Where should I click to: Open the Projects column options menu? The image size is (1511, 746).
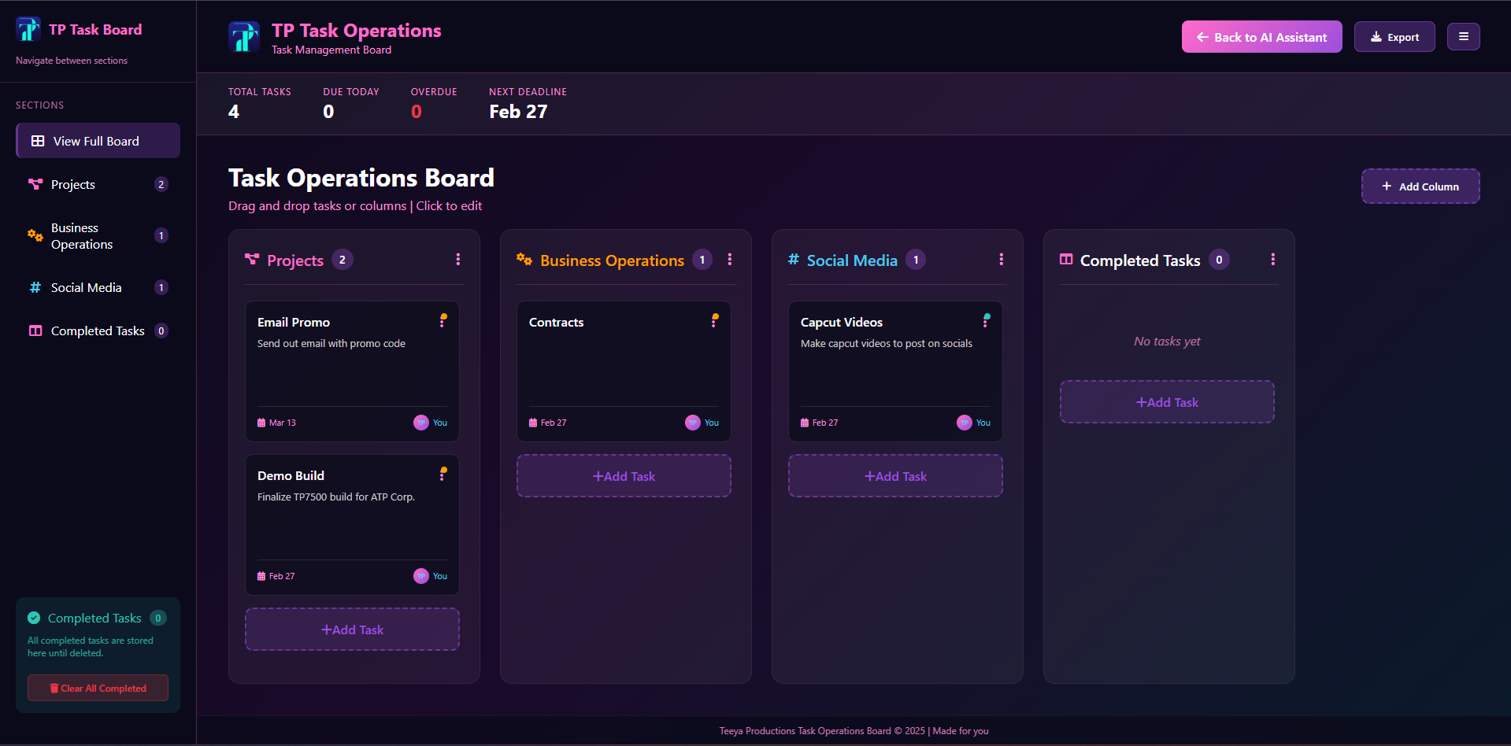pos(458,259)
